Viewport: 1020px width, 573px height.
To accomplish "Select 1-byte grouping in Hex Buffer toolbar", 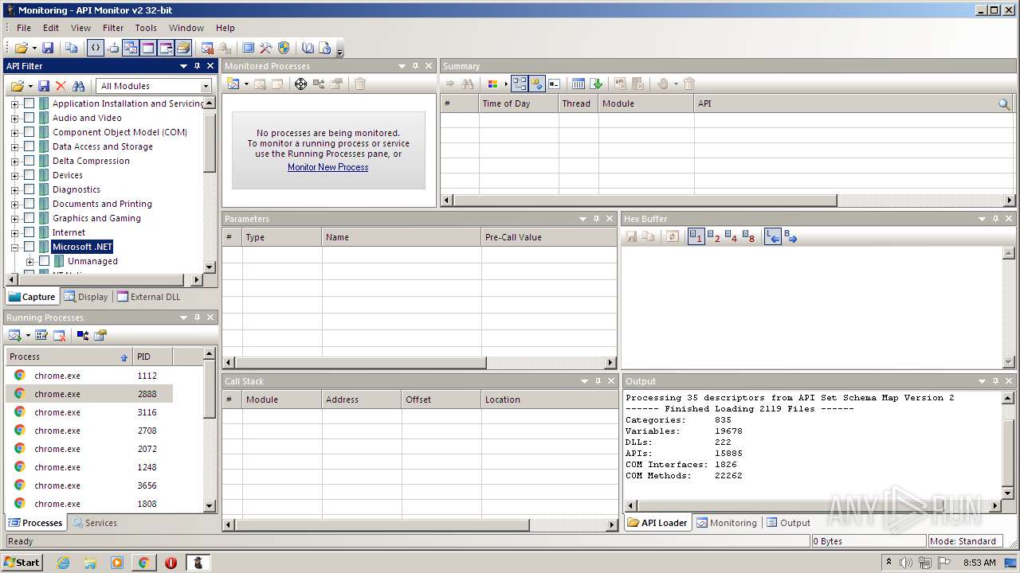I will click(696, 236).
